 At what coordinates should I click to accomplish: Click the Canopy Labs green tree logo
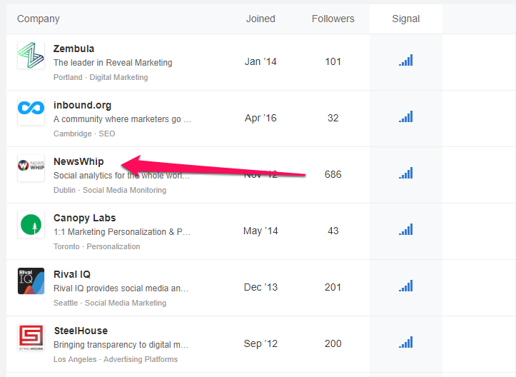(31, 224)
